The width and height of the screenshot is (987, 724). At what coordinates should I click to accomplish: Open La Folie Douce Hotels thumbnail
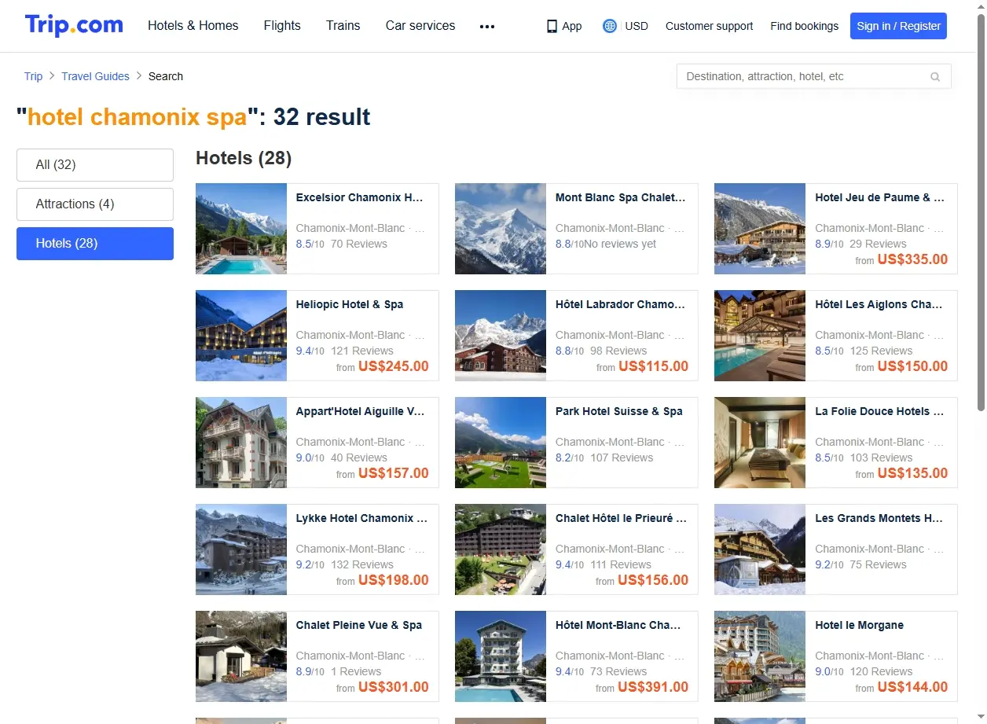pyautogui.click(x=760, y=443)
